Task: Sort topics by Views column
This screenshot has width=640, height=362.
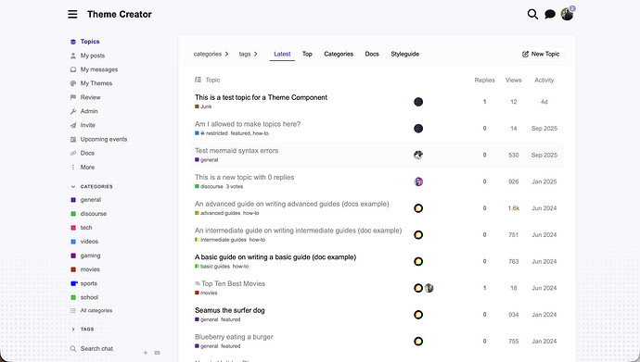Action: 514,81
